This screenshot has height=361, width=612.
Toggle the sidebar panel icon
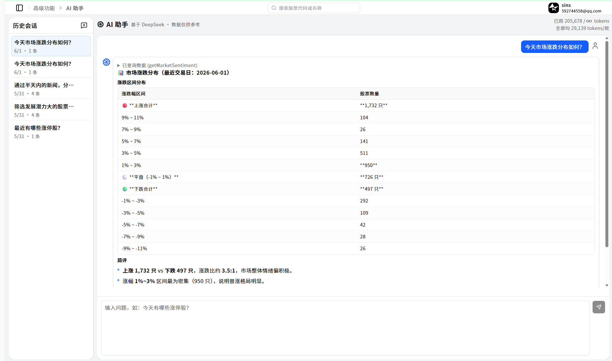pos(19,8)
